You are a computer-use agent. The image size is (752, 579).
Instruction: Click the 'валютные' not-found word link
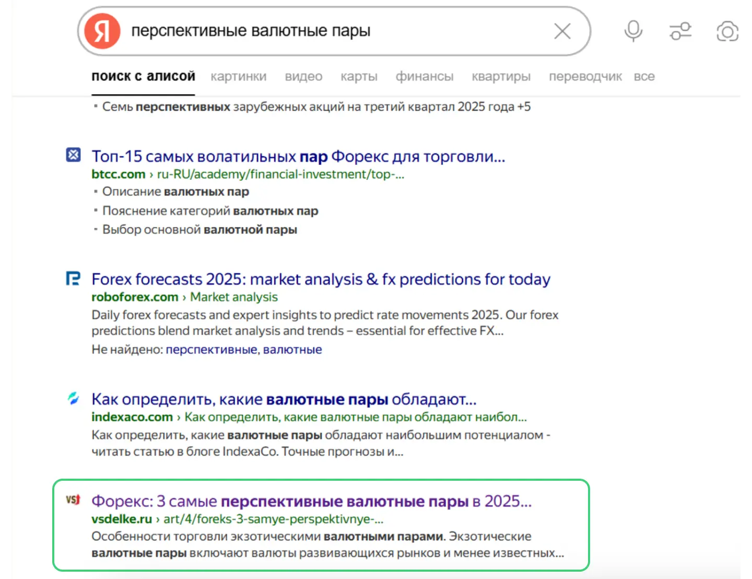click(292, 350)
